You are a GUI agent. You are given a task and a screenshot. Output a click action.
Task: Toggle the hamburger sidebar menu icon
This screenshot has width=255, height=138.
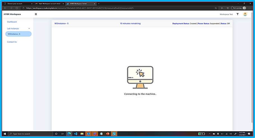36,14
